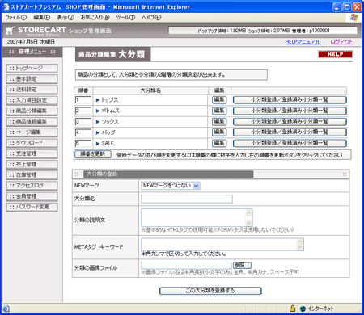The image size is (364, 315).
Task: Click order field of ボトムス row
Action: [x=83, y=111]
